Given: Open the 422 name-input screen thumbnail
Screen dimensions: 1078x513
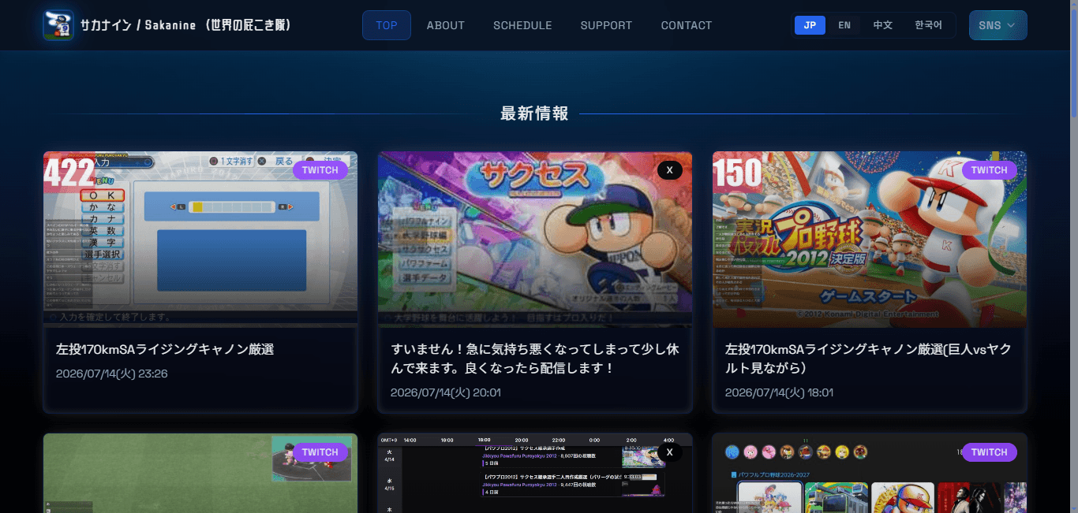Looking at the screenshot, I should [200, 240].
